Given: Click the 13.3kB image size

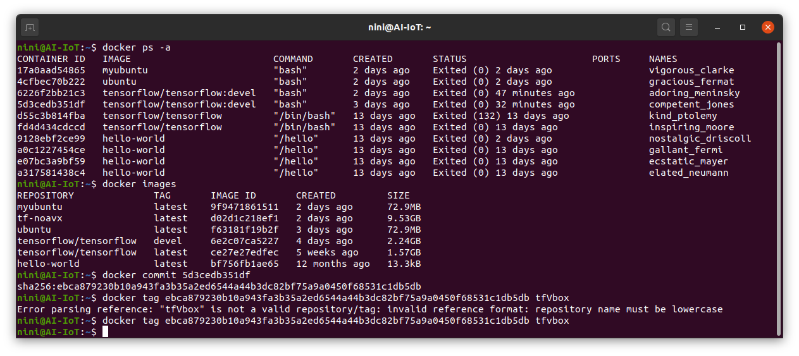Looking at the screenshot, I should [x=404, y=264].
